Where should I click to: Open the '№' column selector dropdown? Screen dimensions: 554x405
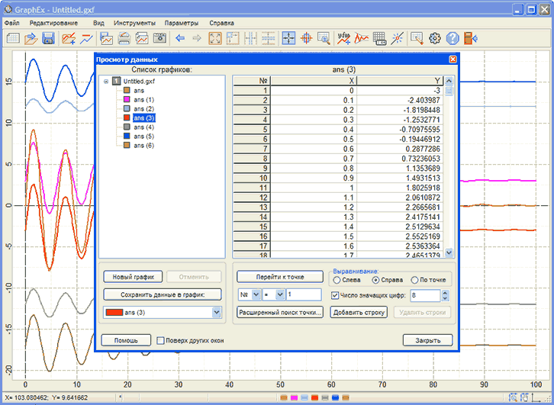pyautogui.click(x=256, y=294)
